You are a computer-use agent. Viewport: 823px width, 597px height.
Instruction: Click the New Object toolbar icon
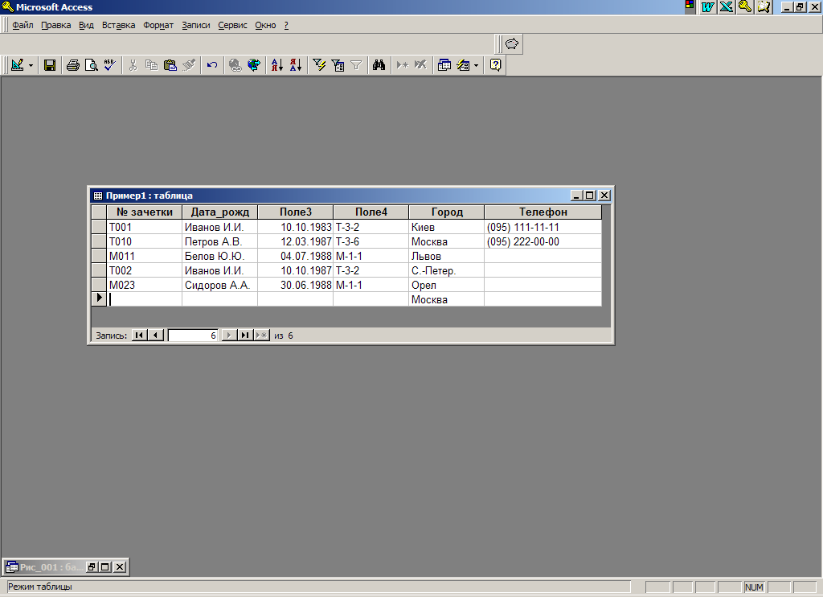463,65
